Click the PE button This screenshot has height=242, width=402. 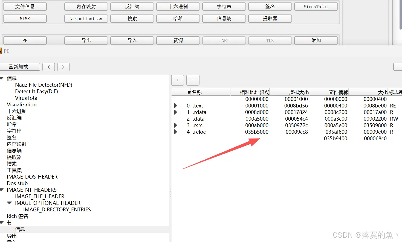click(x=25, y=40)
